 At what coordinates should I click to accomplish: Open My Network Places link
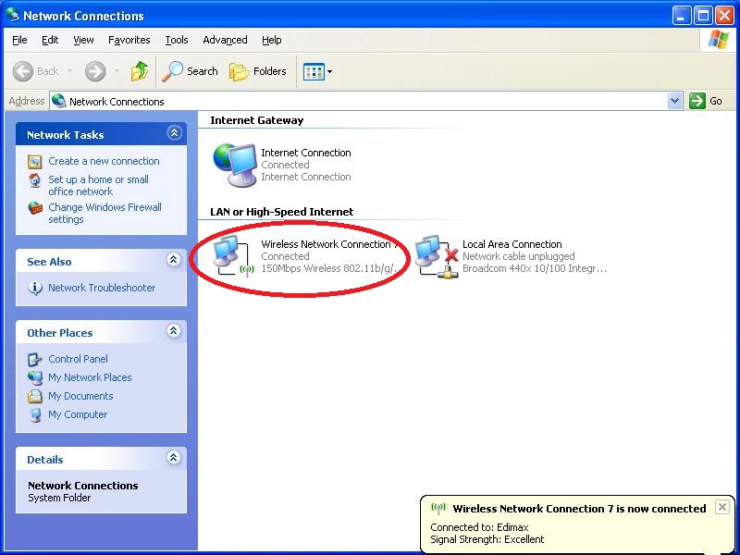[90, 377]
